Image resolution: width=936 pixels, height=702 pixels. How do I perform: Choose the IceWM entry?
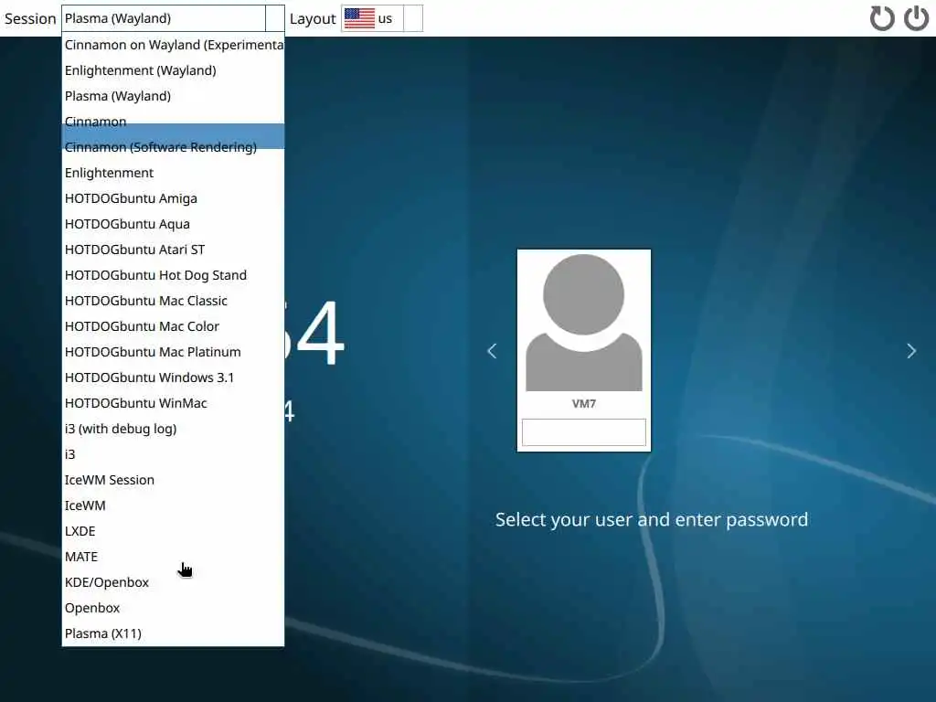tap(173, 506)
